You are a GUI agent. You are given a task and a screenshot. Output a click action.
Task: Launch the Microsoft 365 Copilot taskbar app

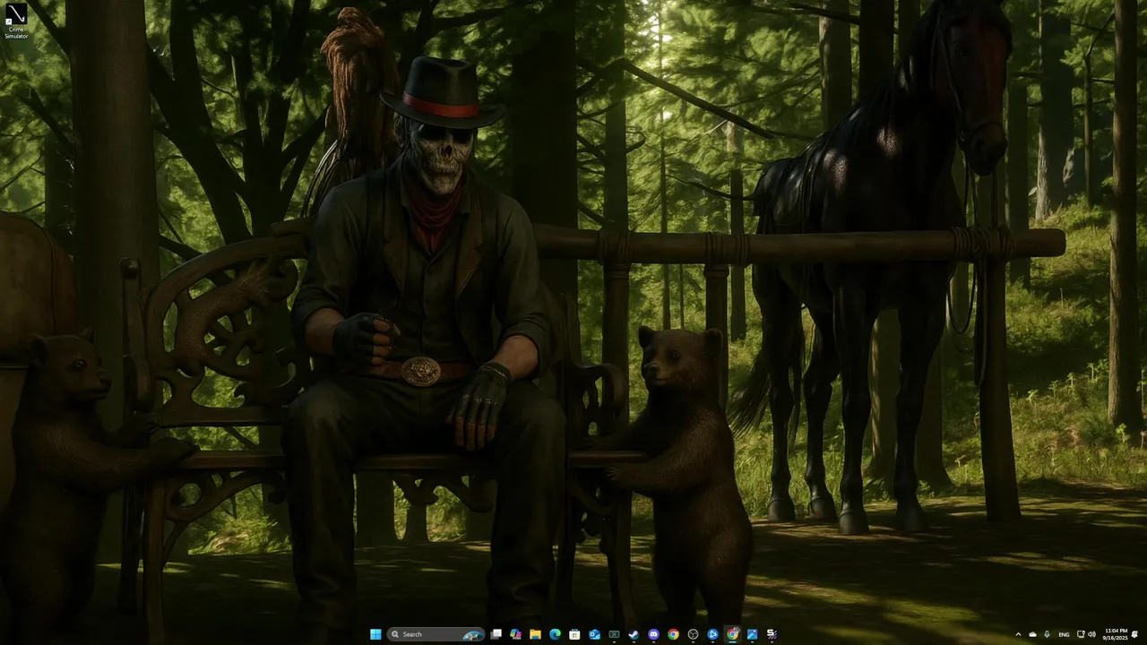click(515, 634)
